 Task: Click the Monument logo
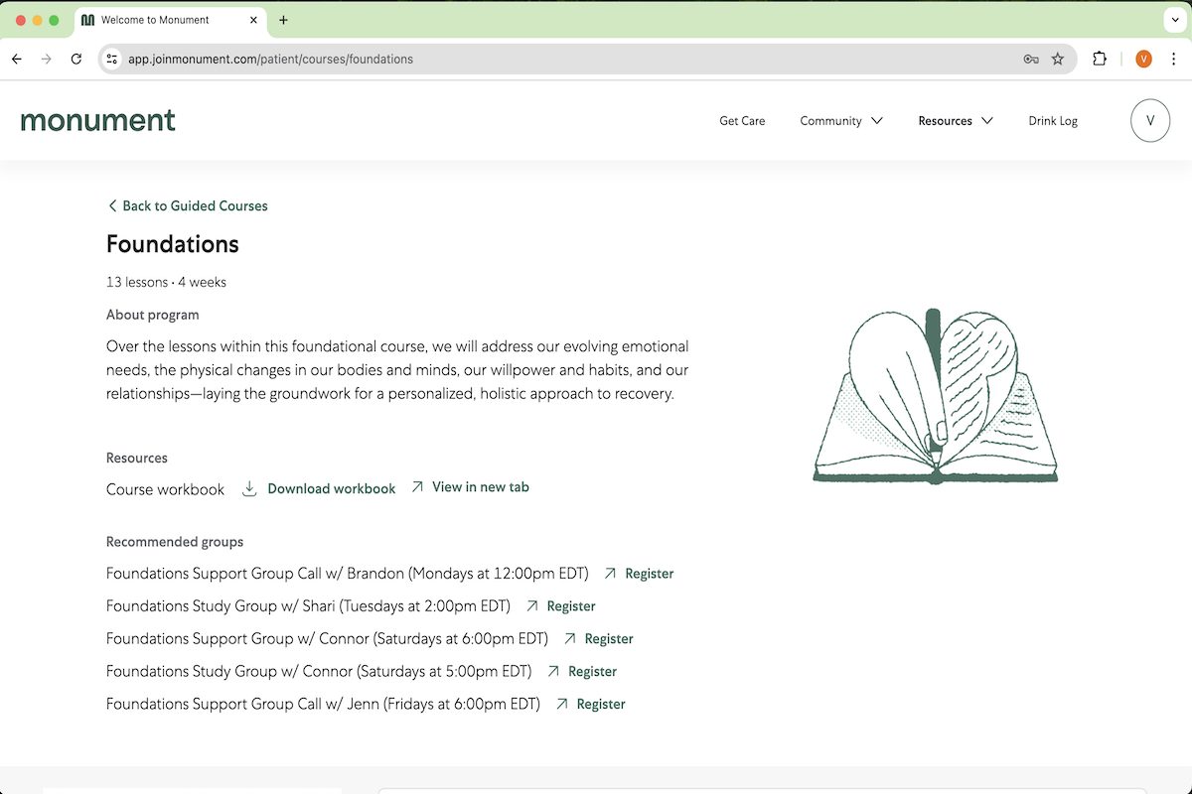click(x=97, y=121)
